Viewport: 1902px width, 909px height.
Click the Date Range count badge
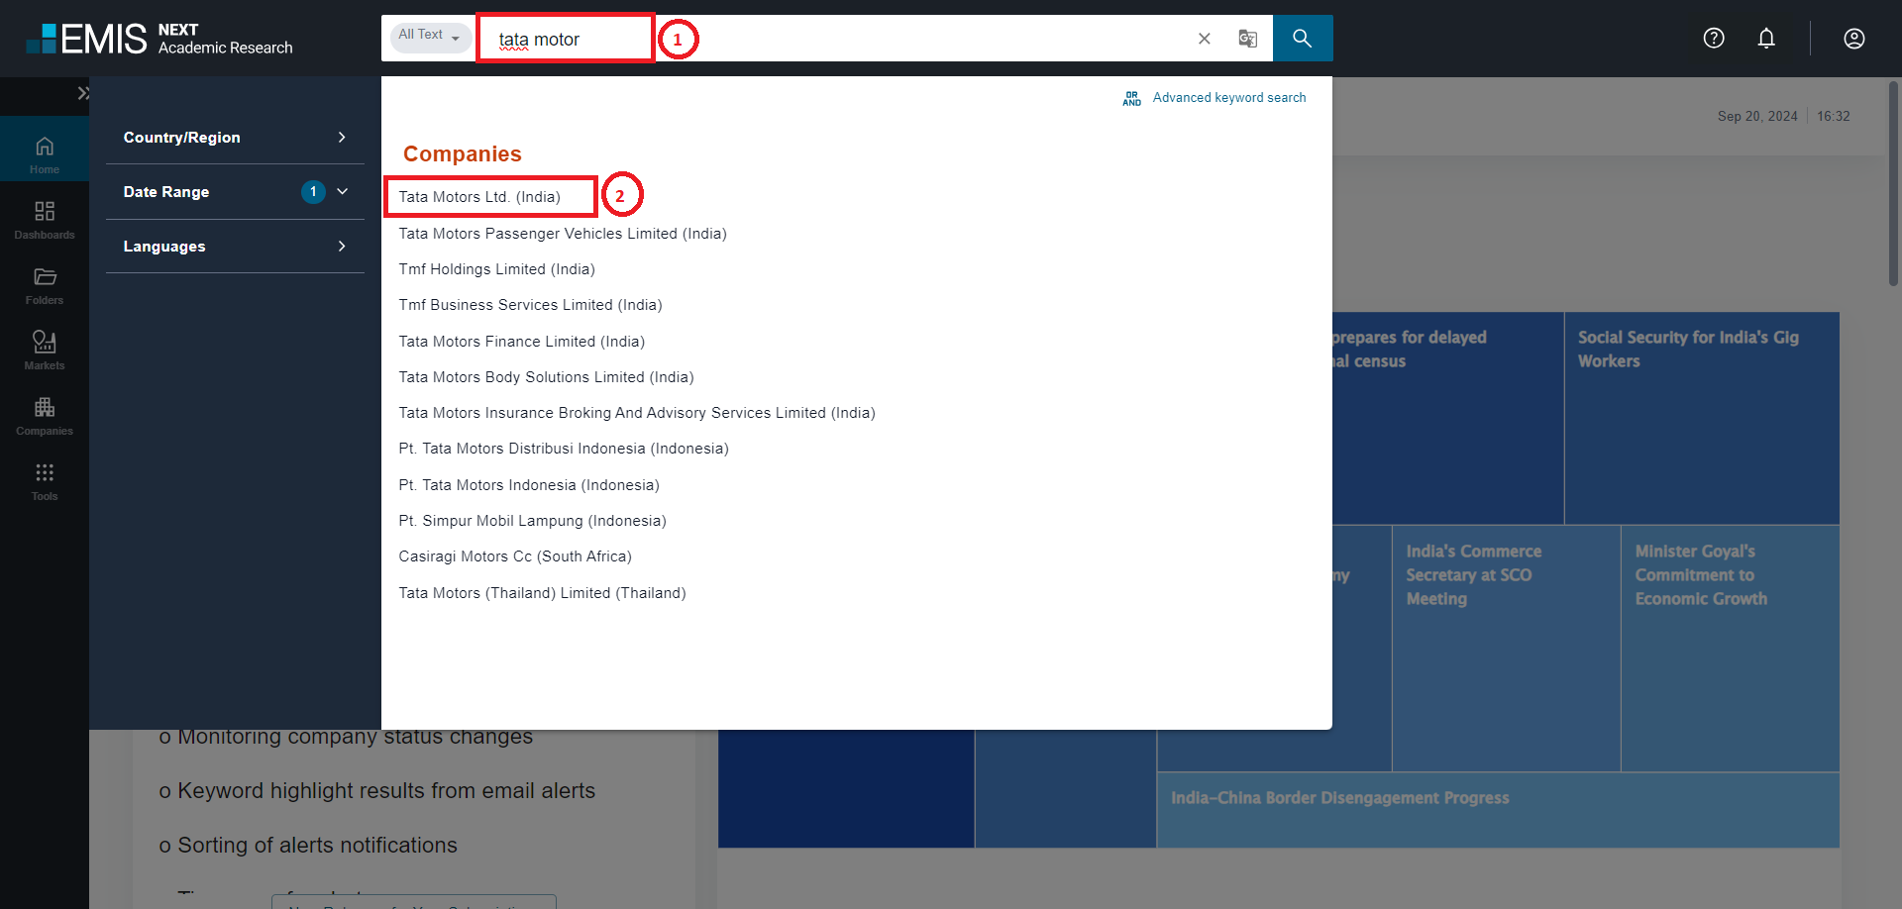(x=313, y=191)
